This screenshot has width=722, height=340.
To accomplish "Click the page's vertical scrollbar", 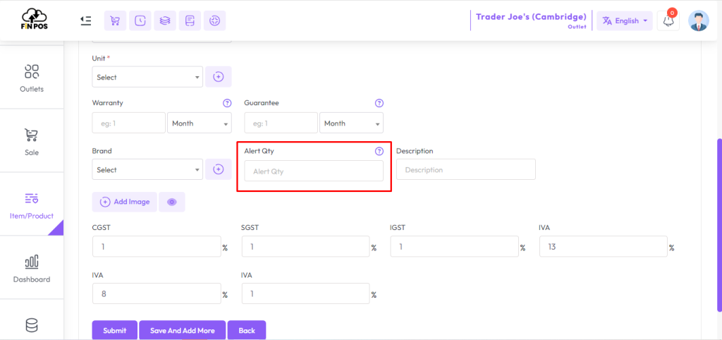I will [719, 225].
